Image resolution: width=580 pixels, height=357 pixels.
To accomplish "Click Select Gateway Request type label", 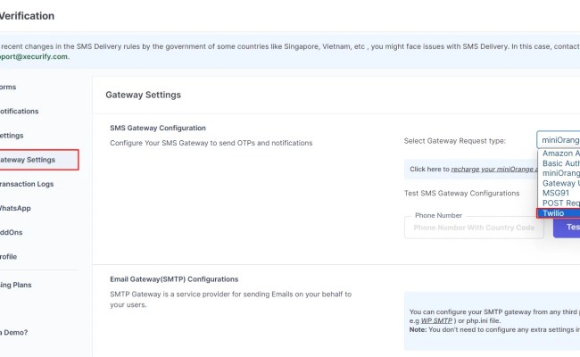I will (454, 141).
